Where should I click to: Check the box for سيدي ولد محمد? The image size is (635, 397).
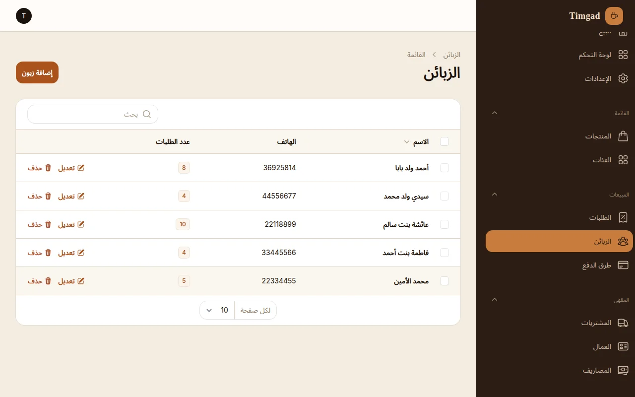[444, 196]
